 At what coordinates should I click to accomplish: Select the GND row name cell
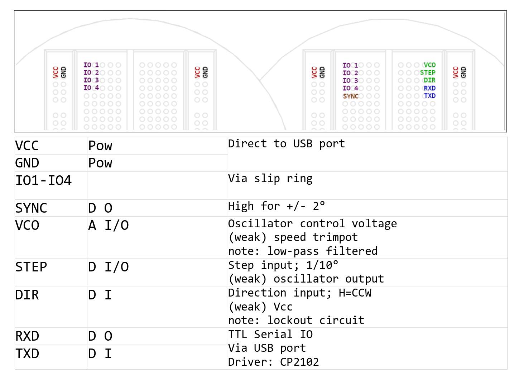[x=51, y=163]
